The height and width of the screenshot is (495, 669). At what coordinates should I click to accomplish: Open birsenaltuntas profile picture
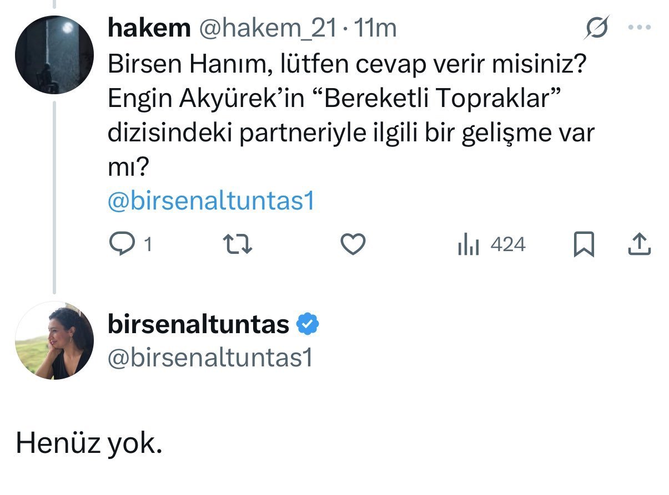[x=54, y=340]
